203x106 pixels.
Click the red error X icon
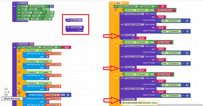(x=17, y=92)
